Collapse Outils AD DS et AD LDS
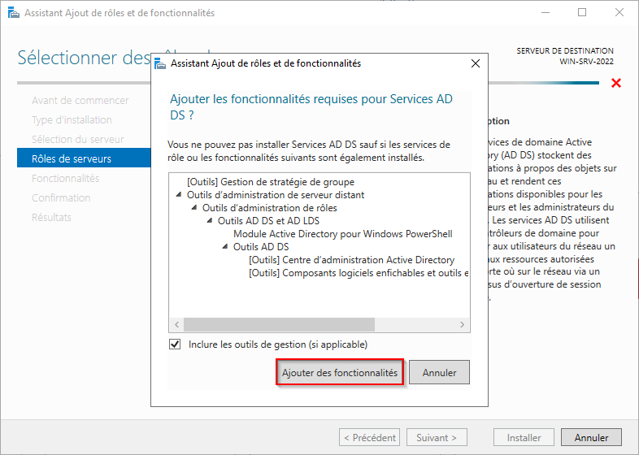This screenshot has width=639, height=455. click(210, 221)
